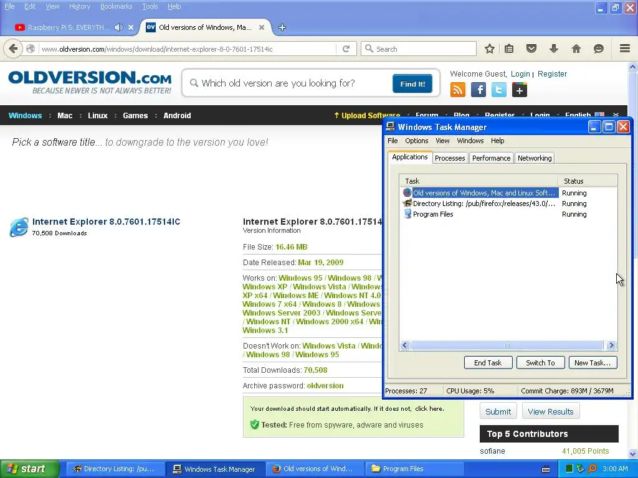This screenshot has width=638, height=478.
Task: Mute the Raspberry Pi 5 tab audio
Action: coord(118,27)
